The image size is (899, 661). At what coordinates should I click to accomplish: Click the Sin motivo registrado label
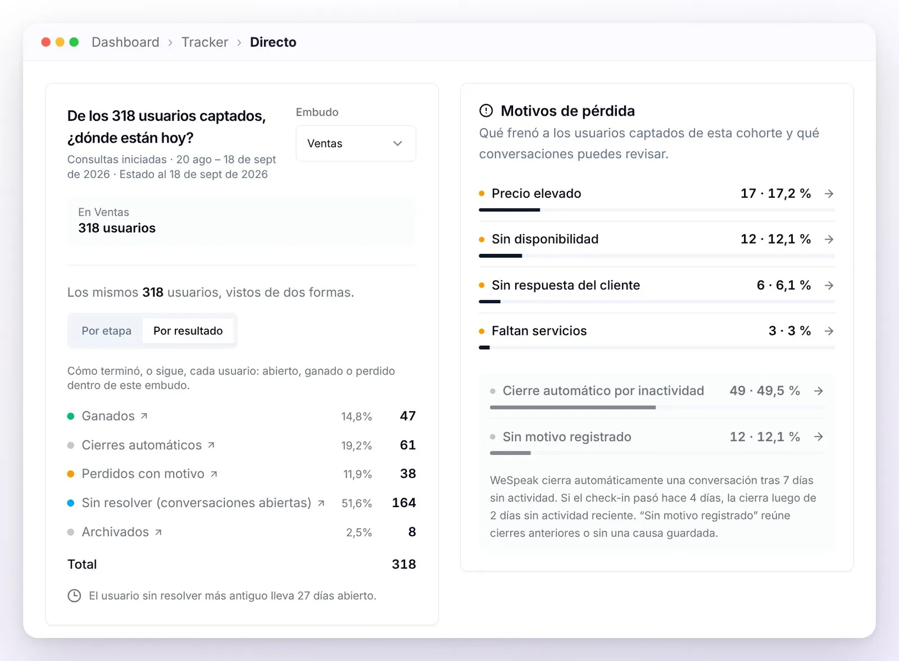567,437
